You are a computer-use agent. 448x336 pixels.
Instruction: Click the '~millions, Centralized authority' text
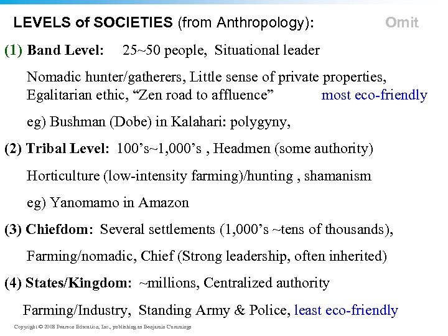[234, 283]
